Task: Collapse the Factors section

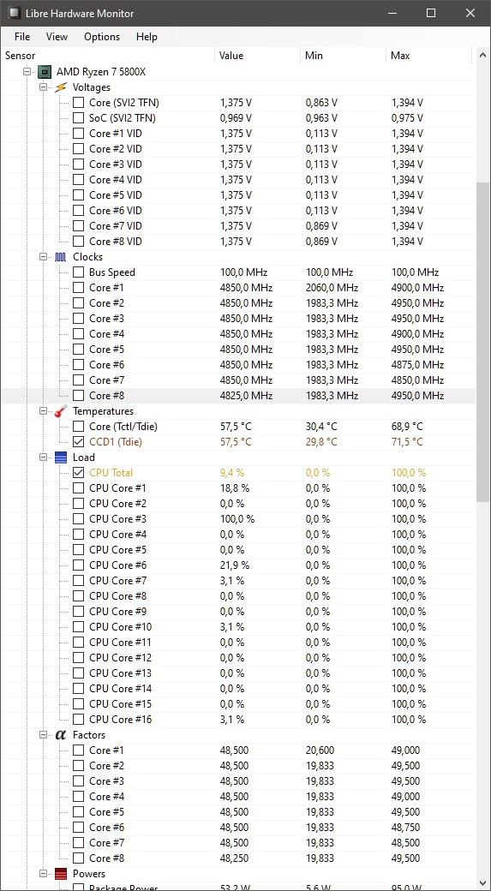Action: [43, 734]
